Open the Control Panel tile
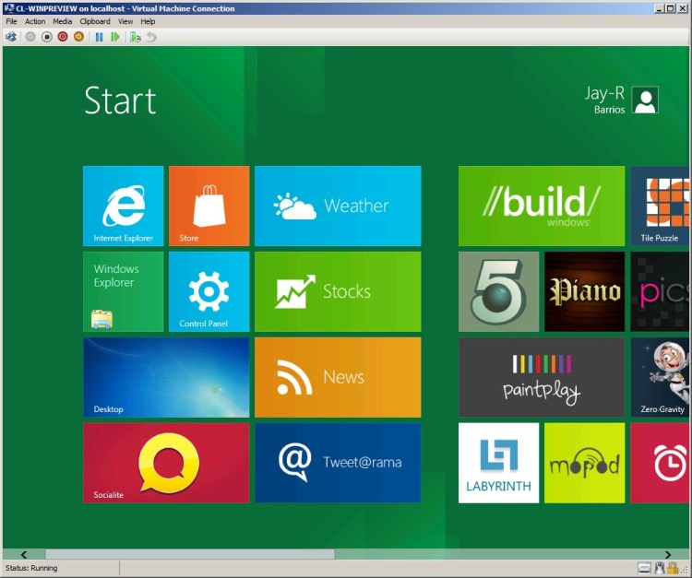Image resolution: width=692 pixels, height=578 pixels. 209,291
